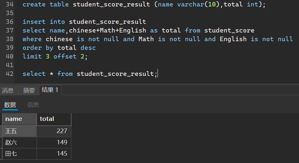Select the 结果 1 tab
Viewport: 299px width, 163px height.
50,90
